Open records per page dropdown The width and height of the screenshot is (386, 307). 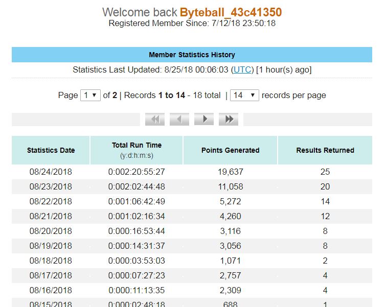point(244,95)
